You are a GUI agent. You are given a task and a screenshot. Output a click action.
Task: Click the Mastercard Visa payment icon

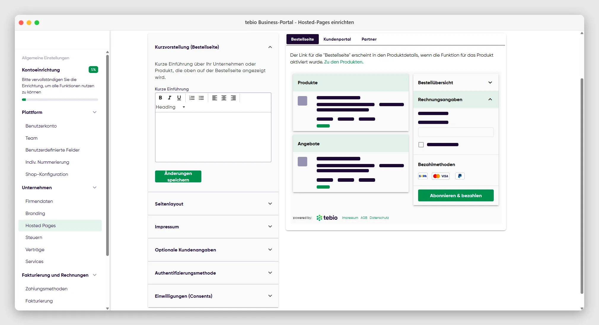(x=441, y=176)
